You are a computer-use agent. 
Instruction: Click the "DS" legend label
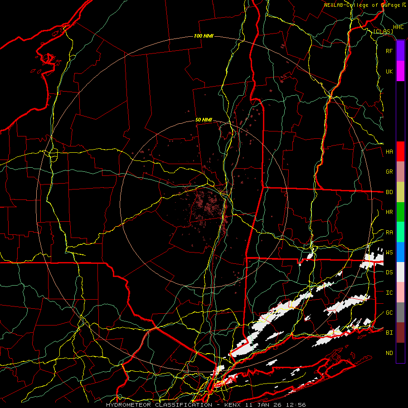point(389,272)
